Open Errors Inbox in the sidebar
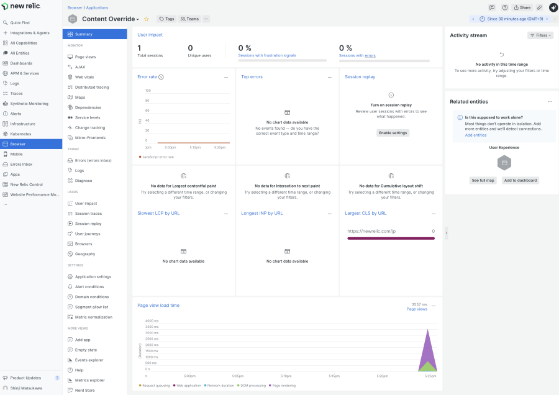559x395 pixels. click(21, 165)
